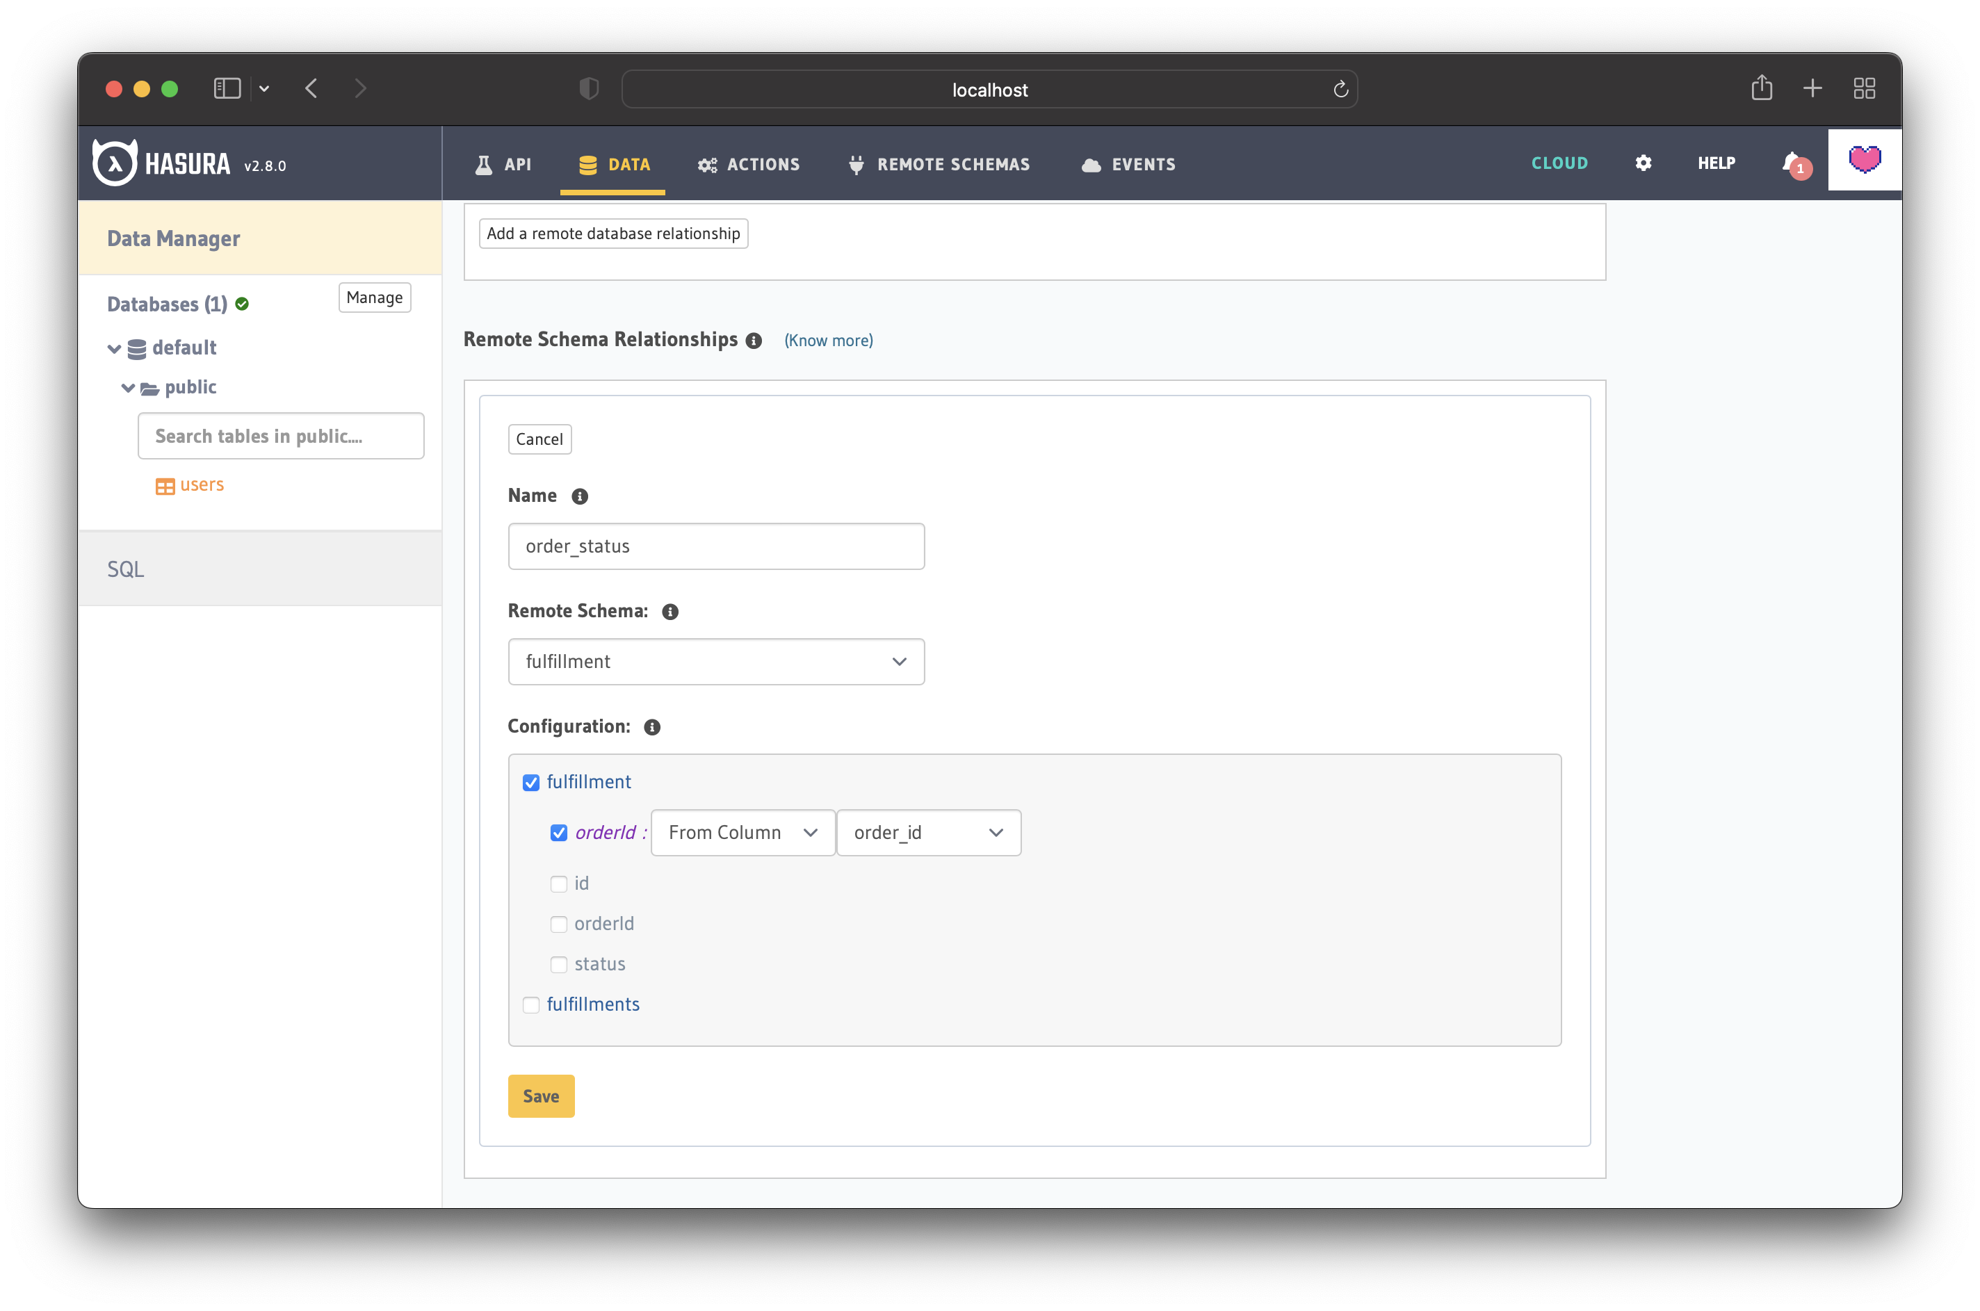The height and width of the screenshot is (1311, 1980).
Task: Open the ACTIONS section
Action: point(748,164)
